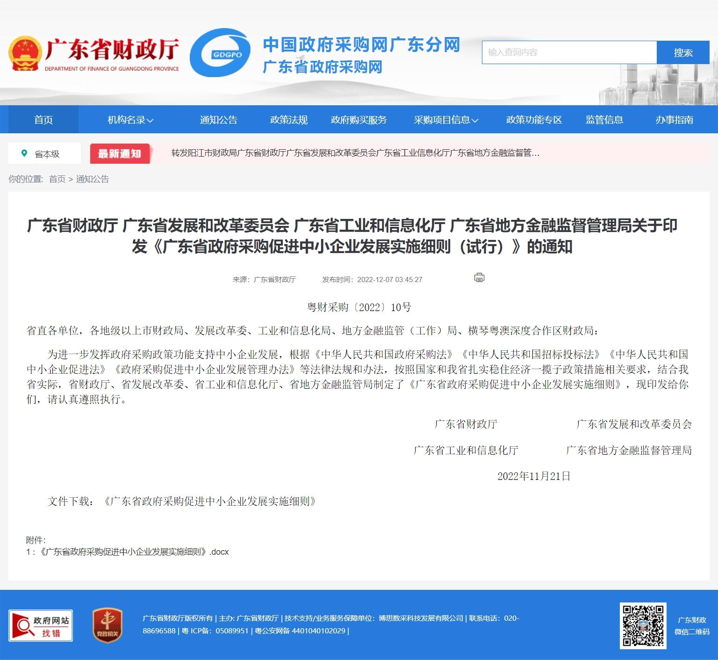Click the 广东省财政厅 signature text
This screenshot has height=660, width=718.
tap(466, 424)
